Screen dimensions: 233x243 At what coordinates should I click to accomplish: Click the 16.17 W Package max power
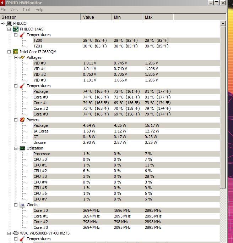coord(152,125)
